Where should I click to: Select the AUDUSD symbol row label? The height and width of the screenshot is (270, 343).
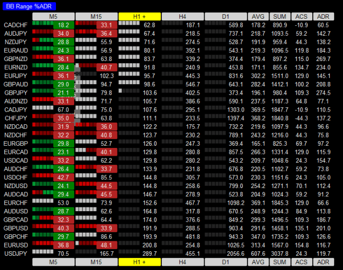click(x=16, y=212)
